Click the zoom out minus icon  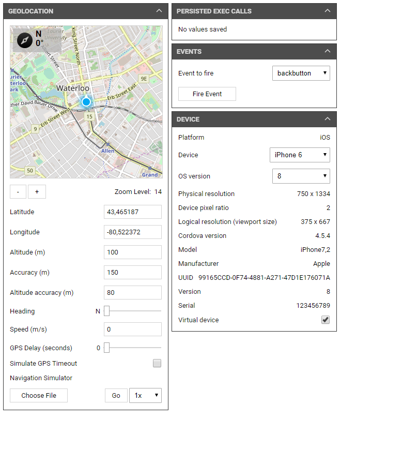click(x=18, y=191)
